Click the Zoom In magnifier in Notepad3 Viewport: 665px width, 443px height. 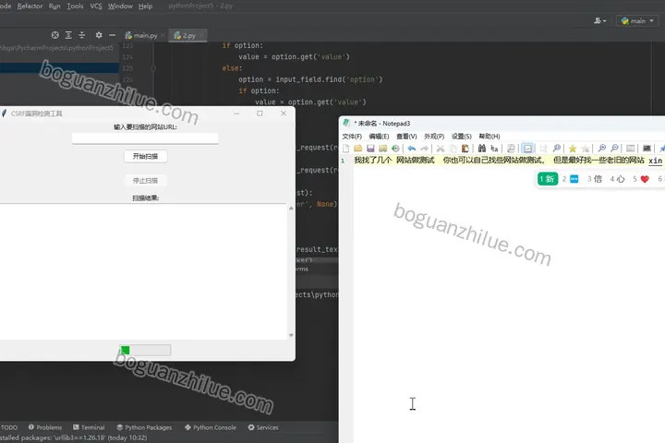click(x=602, y=149)
